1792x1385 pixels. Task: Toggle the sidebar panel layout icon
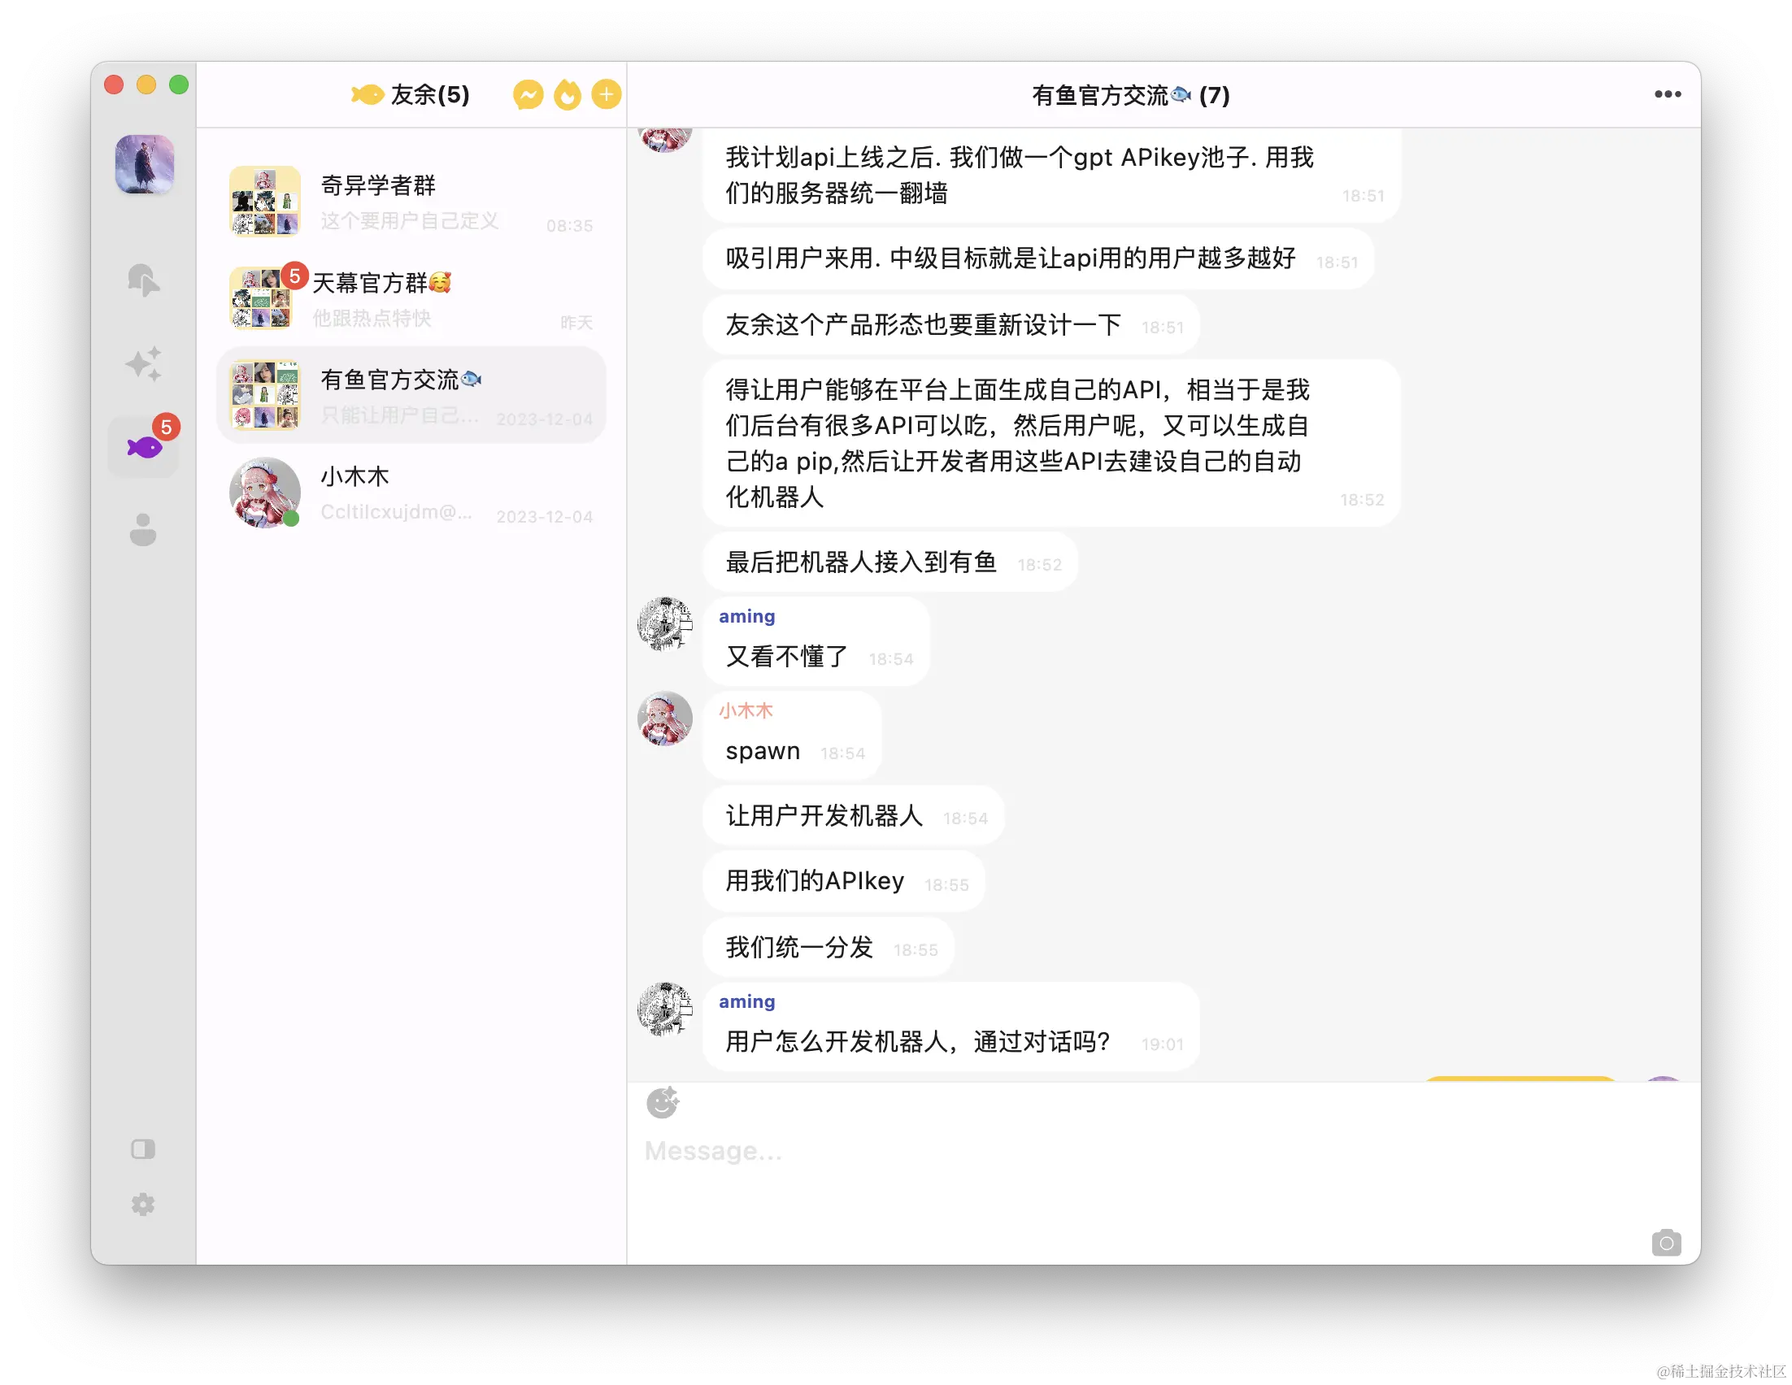point(143,1148)
